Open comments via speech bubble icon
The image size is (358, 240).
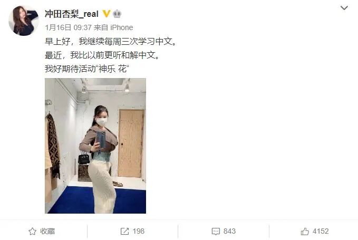pos(216,232)
